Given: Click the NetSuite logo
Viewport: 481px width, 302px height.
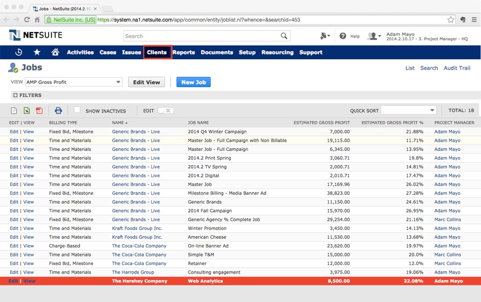Looking at the screenshot, I should coord(36,35).
